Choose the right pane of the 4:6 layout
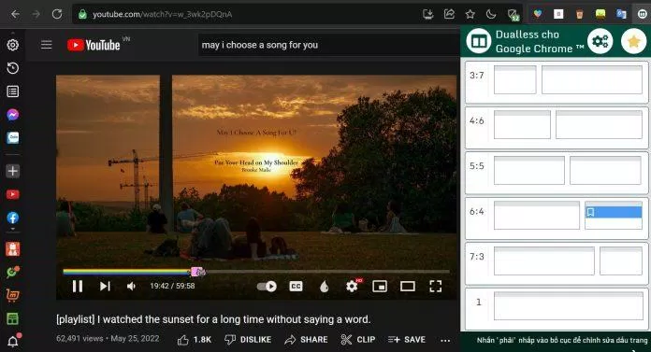This screenshot has width=651, height=352. [x=600, y=124]
